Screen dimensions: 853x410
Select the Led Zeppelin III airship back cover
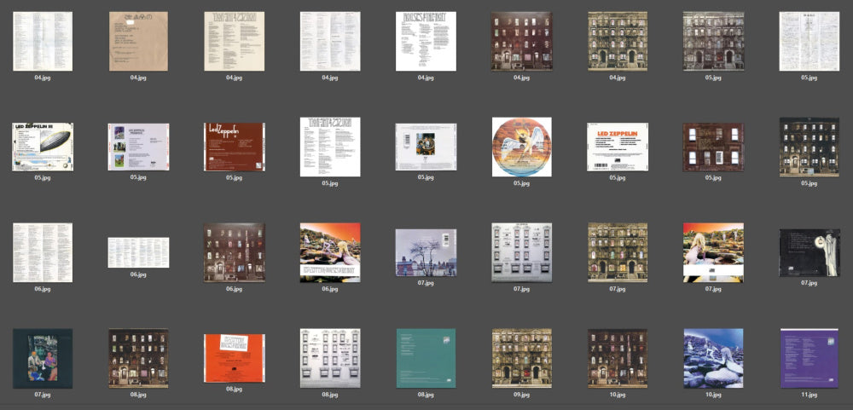coord(43,147)
